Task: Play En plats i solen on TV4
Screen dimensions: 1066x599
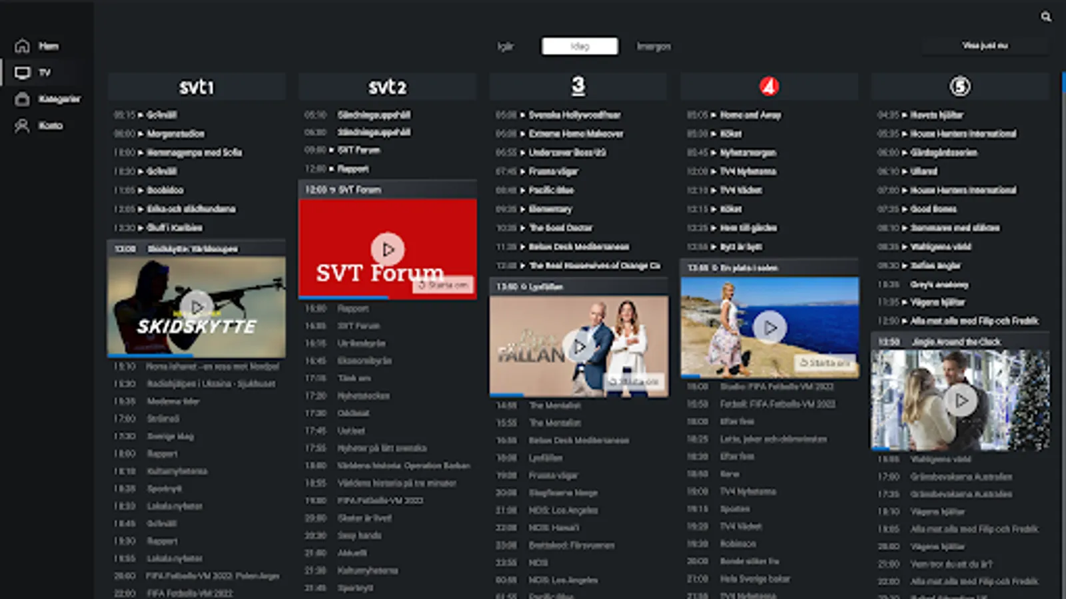Action: pos(770,327)
